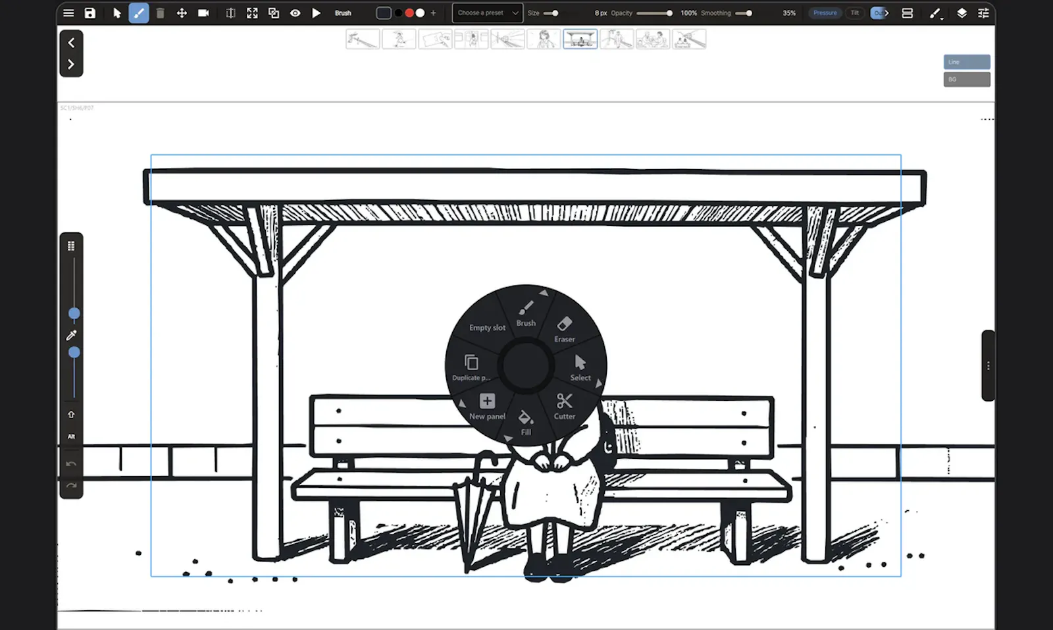Open the right edge three-dot panel handle
The height and width of the screenshot is (630, 1053).
988,365
